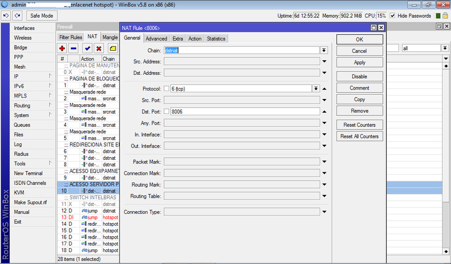451x264 pixels.
Task: Click the Comment button in dialog
Action: [x=360, y=88]
